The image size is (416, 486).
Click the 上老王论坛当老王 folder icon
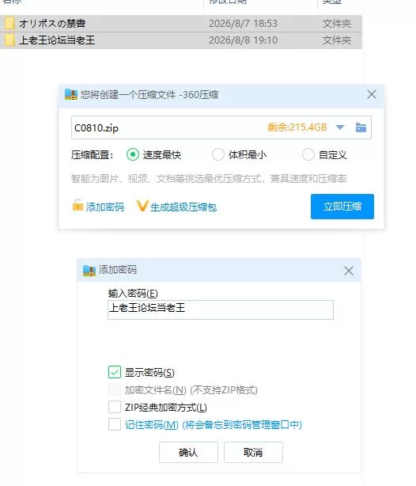coord(9,40)
